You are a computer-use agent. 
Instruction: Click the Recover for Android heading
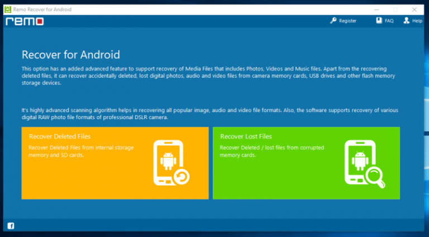tap(71, 55)
